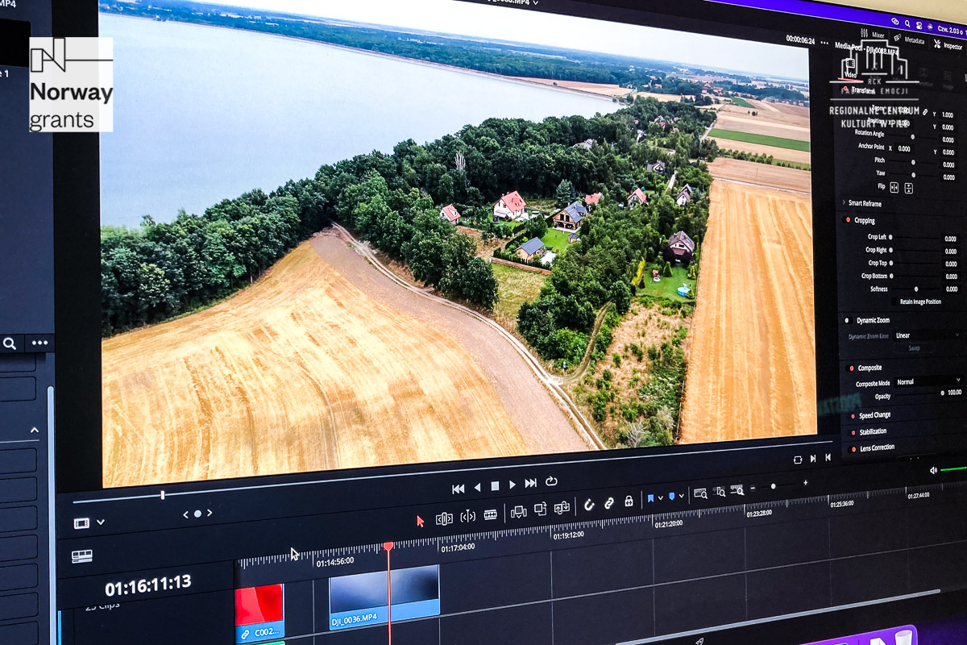Add a blue flag to the clip
The image size is (967, 645).
coord(651,499)
